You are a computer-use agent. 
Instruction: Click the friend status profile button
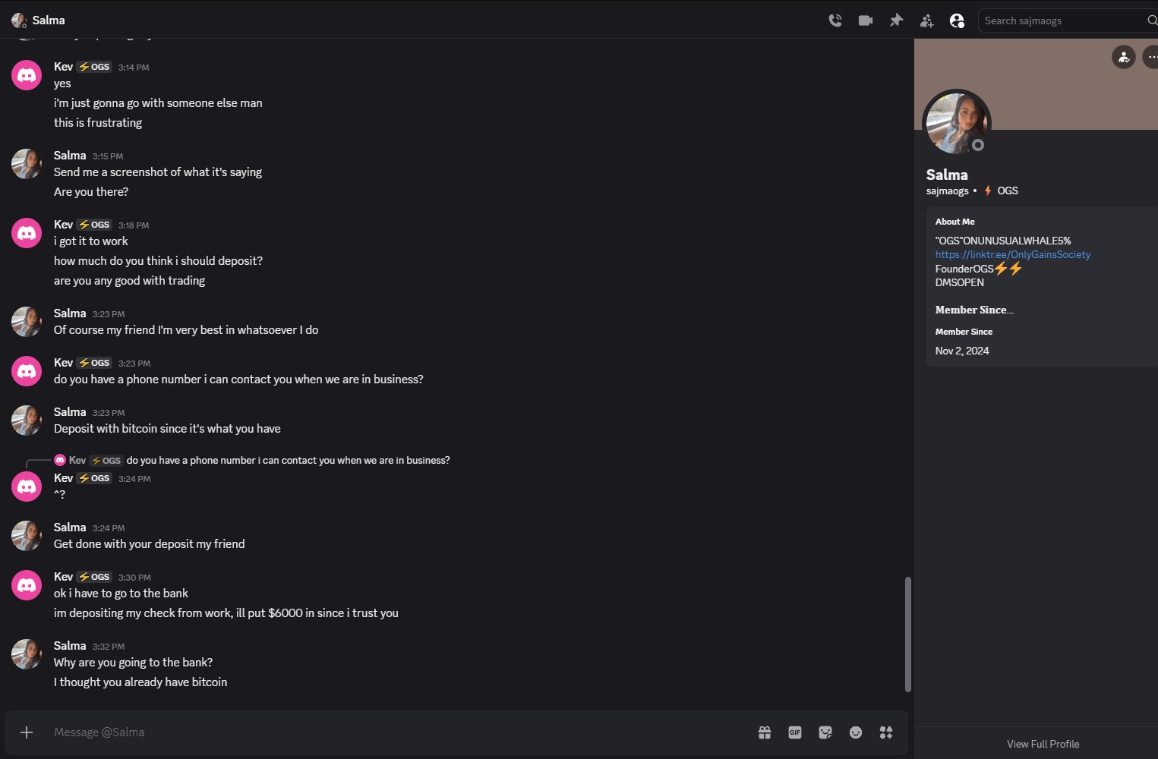coord(1124,57)
